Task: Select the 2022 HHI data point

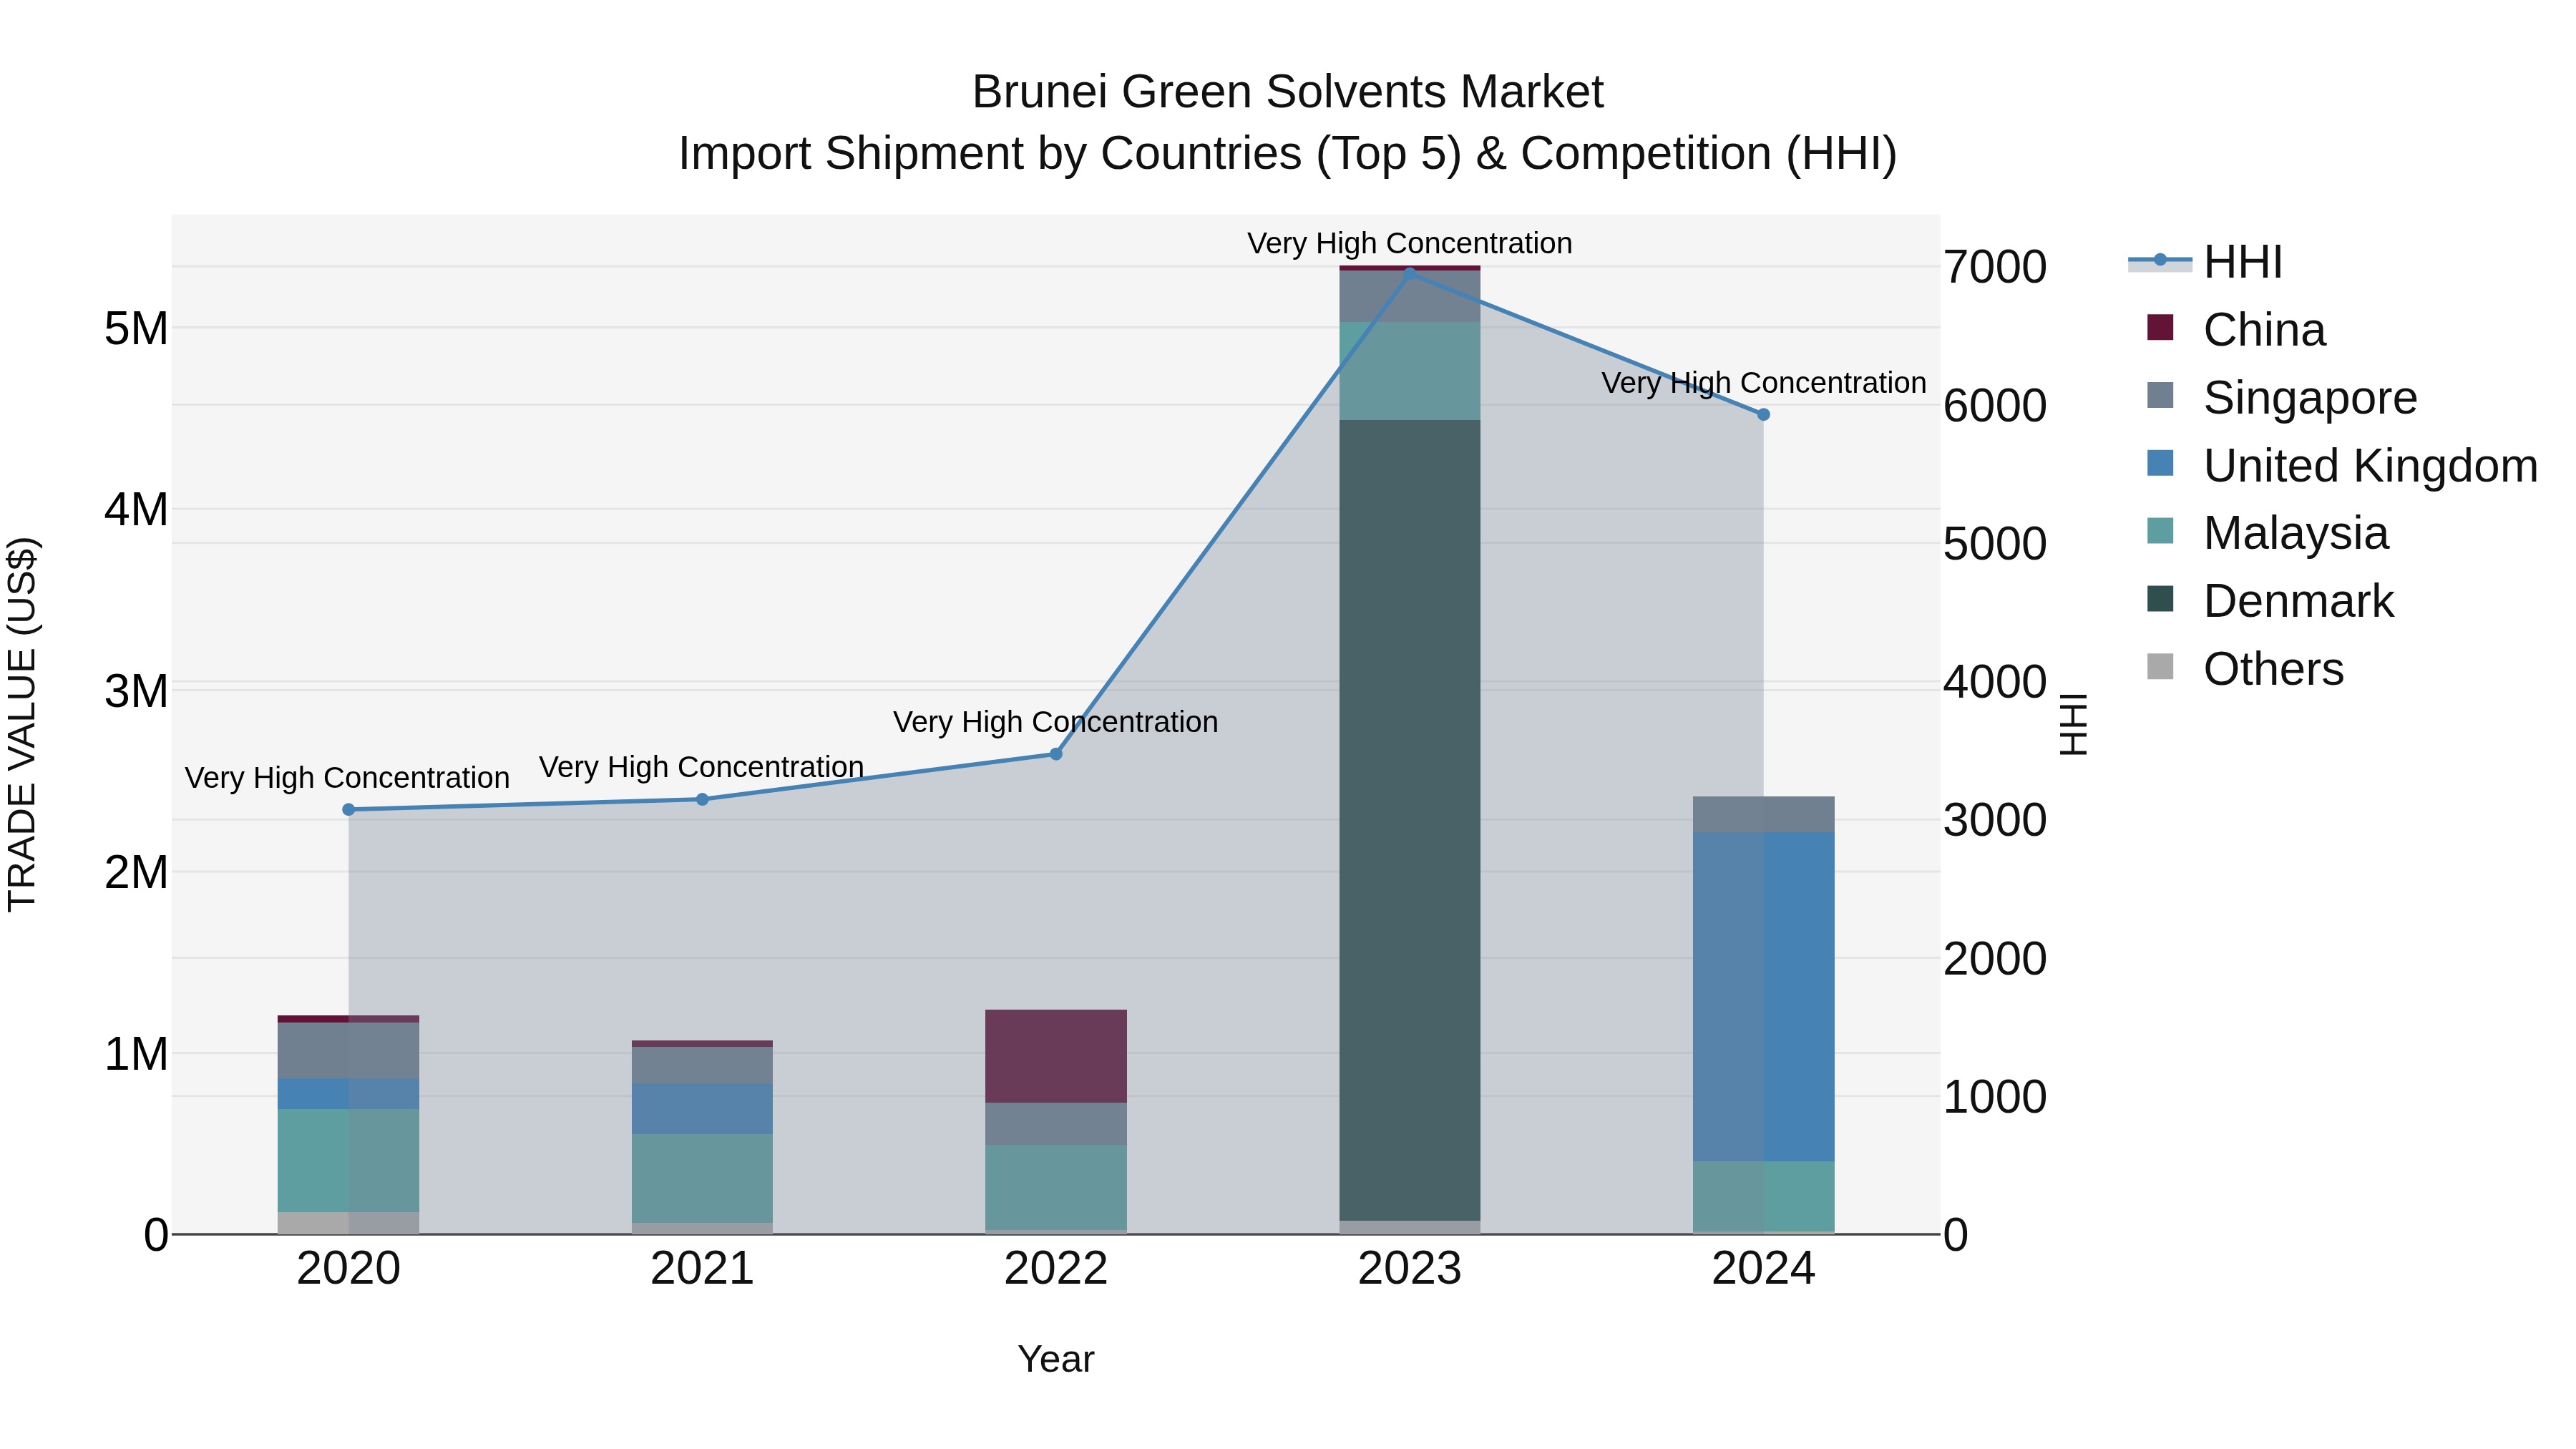Action: click(x=1056, y=754)
